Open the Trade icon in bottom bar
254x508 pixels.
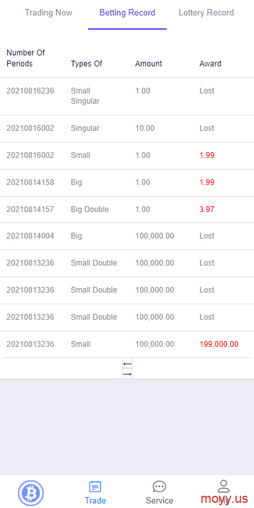(95, 487)
